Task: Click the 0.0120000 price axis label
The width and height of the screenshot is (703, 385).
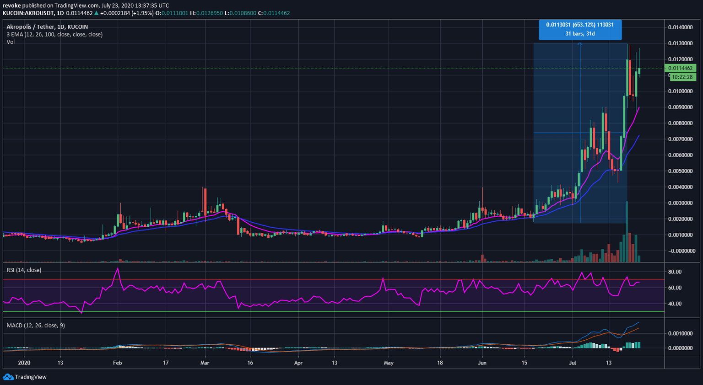Action: click(680, 59)
